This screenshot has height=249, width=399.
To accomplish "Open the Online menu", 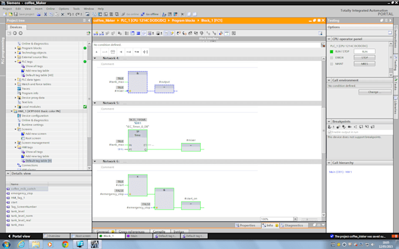I will coord(50,9).
